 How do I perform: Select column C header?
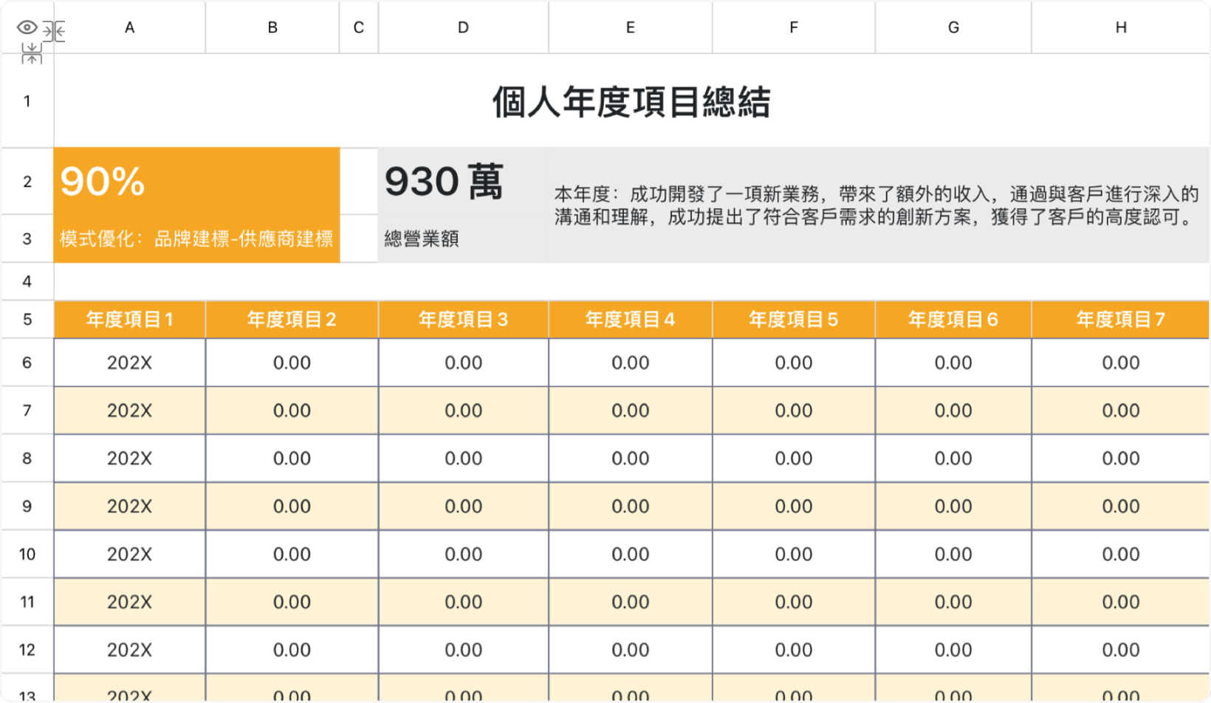click(359, 27)
